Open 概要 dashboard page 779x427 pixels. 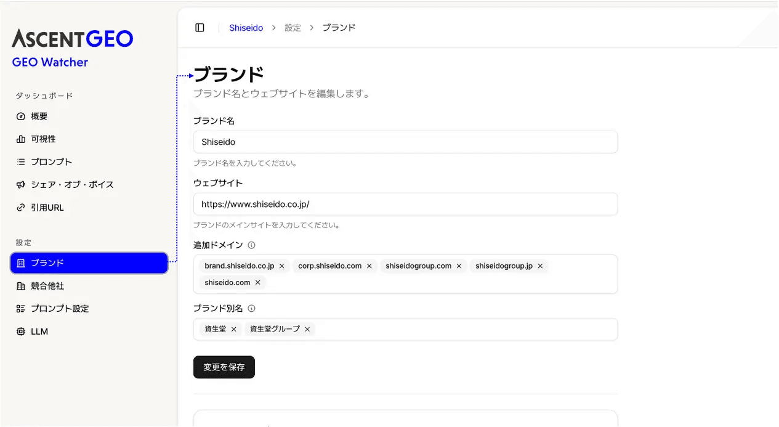point(89,116)
